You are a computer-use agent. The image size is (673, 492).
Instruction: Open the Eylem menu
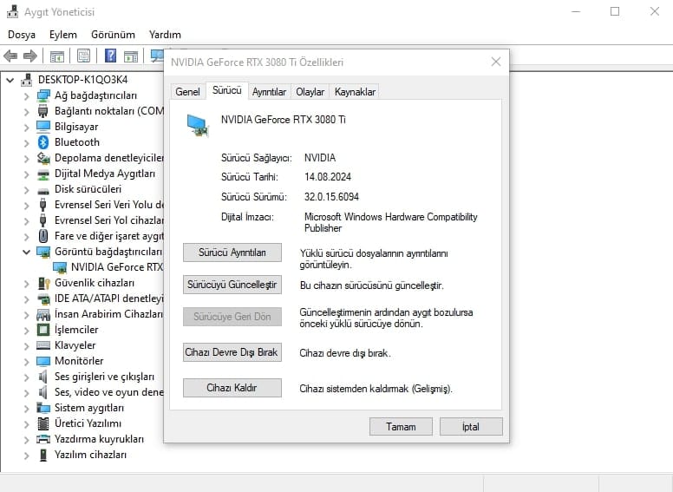click(x=63, y=35)
